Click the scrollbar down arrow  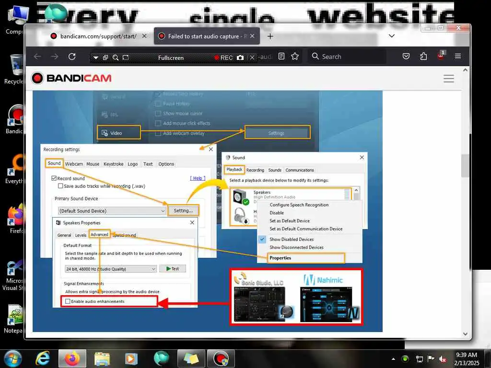tap(465, 334)
